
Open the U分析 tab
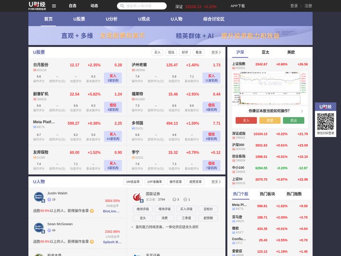(x=112, y=19)
